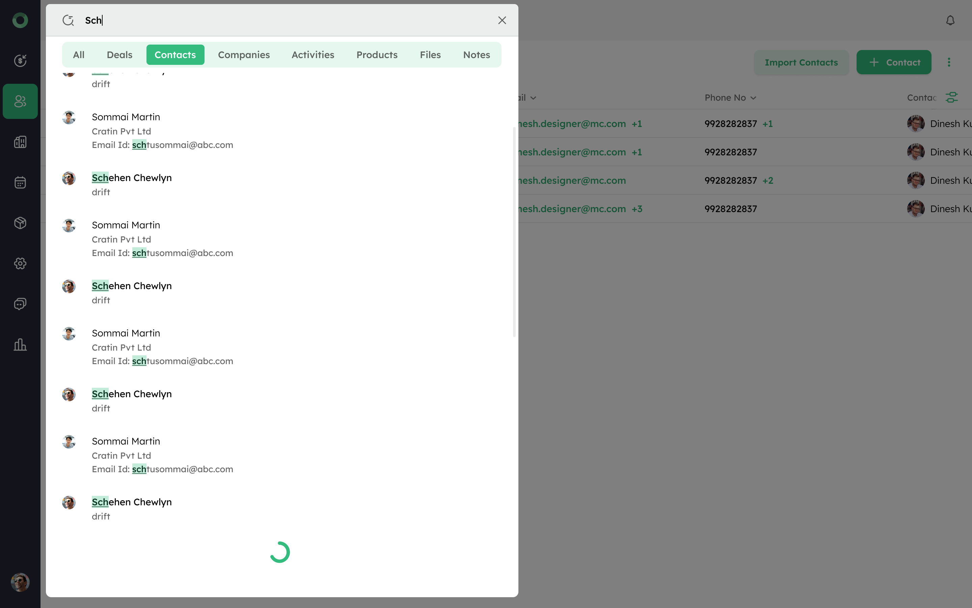The image size is (972, 608).
Task: Open the third row email without extra count
Action: pos(572,181)
